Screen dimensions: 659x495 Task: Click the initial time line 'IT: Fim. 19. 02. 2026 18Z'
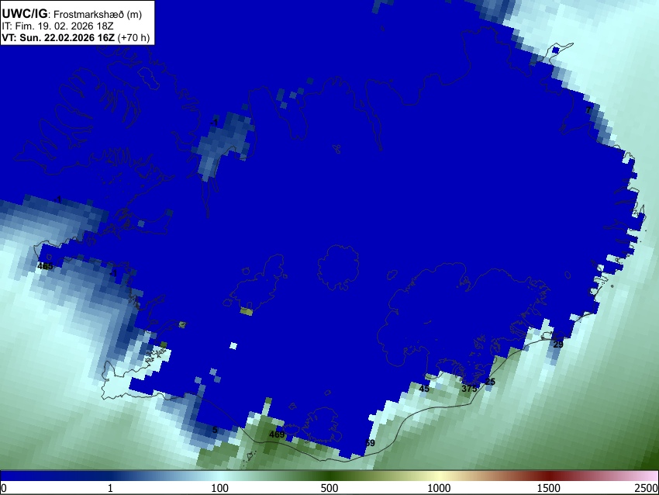[x=57, y=26]
